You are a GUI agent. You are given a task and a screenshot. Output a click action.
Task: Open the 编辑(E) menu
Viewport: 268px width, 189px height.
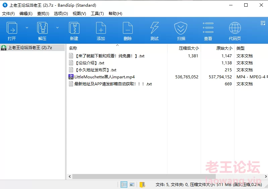[x=26, y=14]
